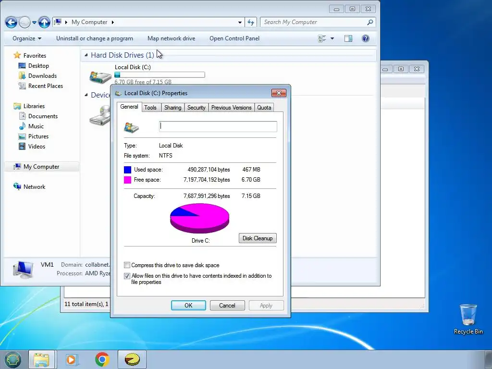Go back with the Explorer back arrow
The image size is (492, 369).
tap(12, 22)
